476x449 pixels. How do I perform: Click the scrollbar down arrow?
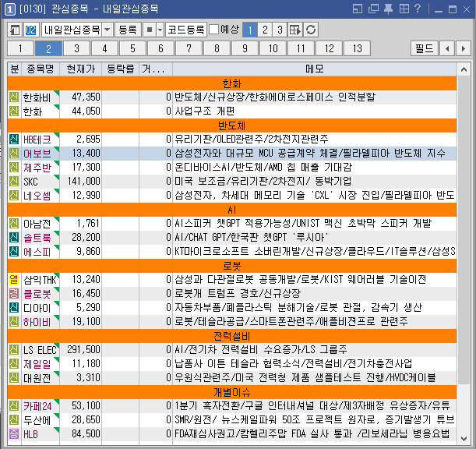coord(464,438)
